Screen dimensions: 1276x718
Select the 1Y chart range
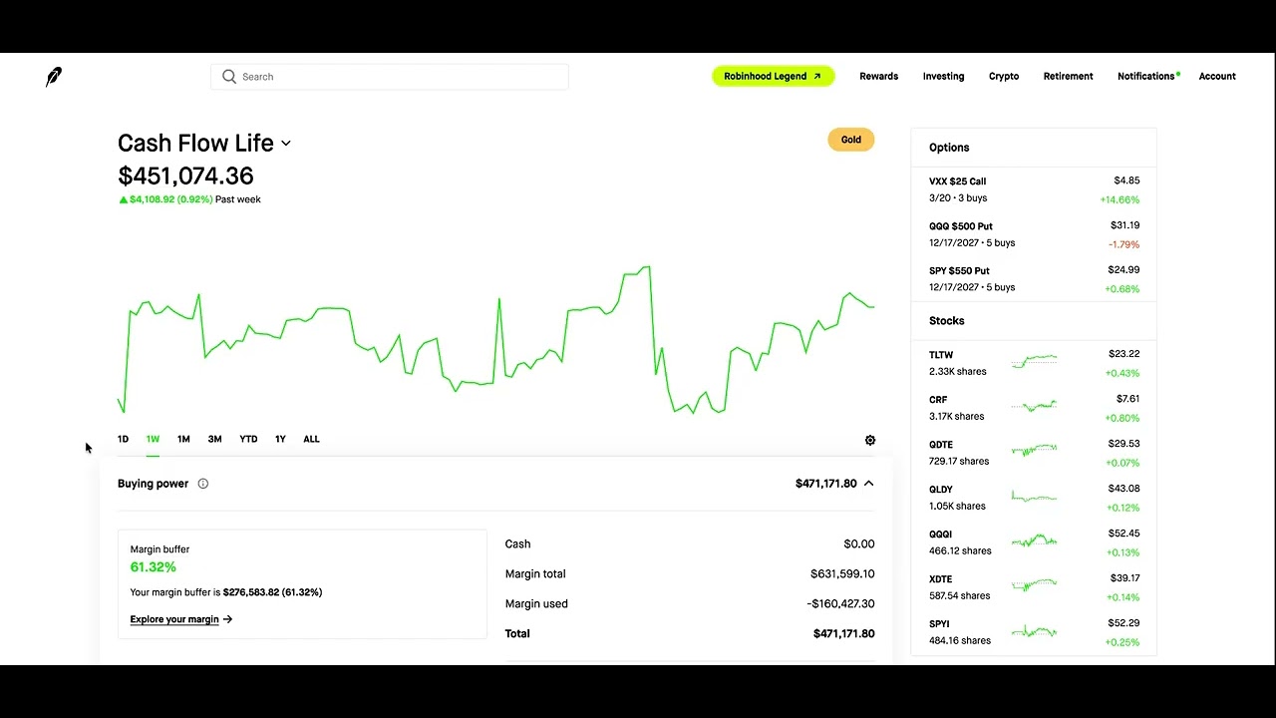[280, 439]
